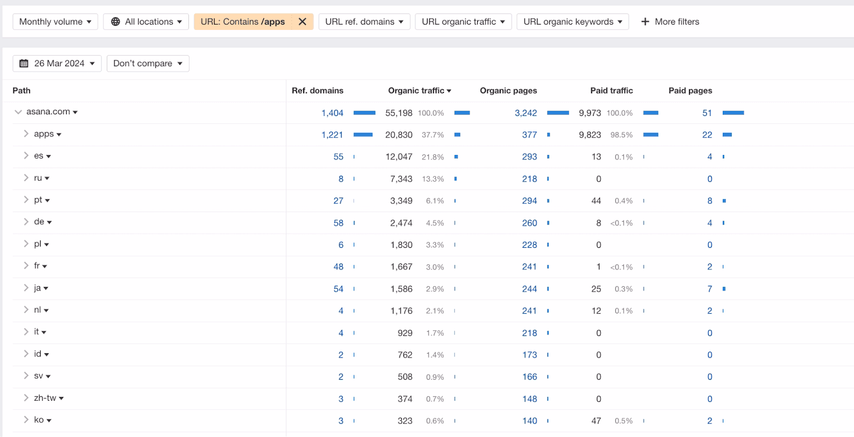Image resolution: width=854 pixels, height=437 pixels.
Task: Open the id row's 173 organic pages
Action: 529,355
